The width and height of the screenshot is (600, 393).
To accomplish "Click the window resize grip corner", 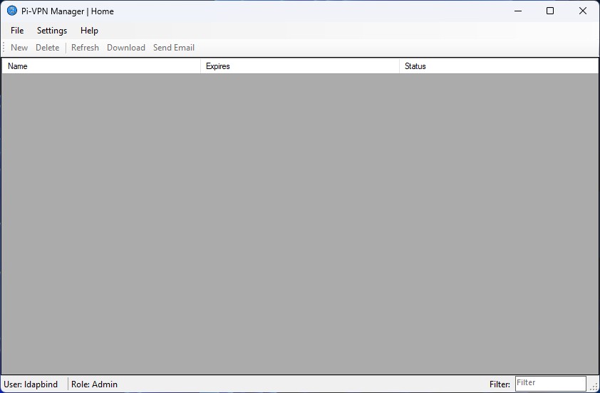I will pyautogui.click(x=594, y=387).
